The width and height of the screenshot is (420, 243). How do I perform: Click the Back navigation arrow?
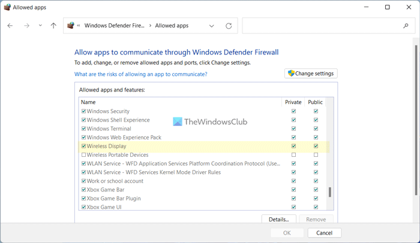10,26
